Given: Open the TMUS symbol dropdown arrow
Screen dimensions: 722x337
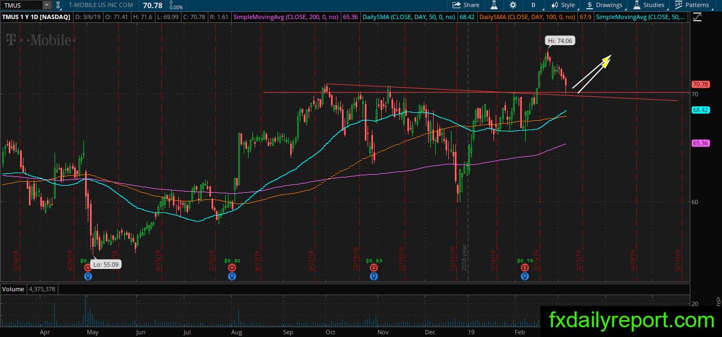Looking at the screenshot, I should pyautogui.click(x=46, y=5).
